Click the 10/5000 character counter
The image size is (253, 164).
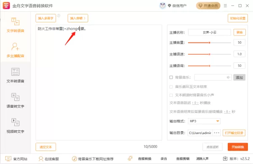(x=151, y=147)
